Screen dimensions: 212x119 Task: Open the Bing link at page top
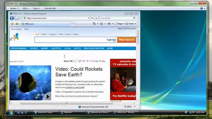26,29
